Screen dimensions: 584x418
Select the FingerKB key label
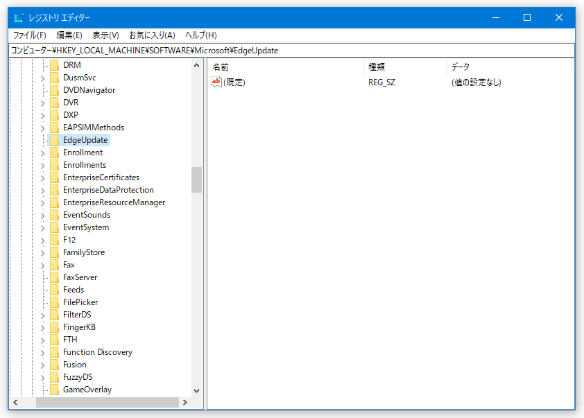(x=79, y=327)
